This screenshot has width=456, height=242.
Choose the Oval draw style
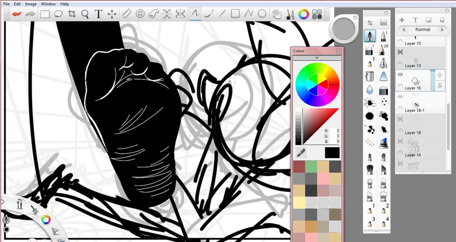coord(262,14)
